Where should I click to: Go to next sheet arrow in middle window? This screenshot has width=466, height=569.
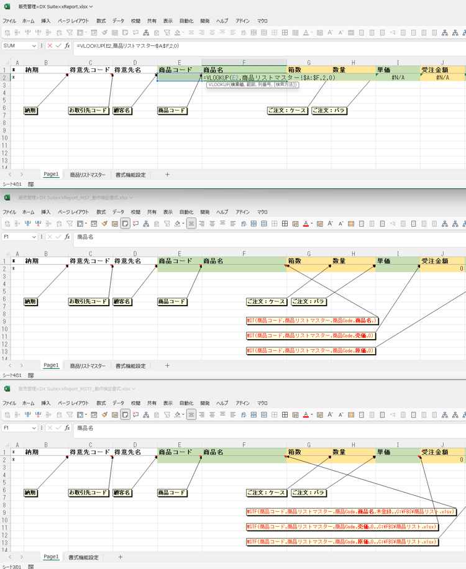point(21,366)
